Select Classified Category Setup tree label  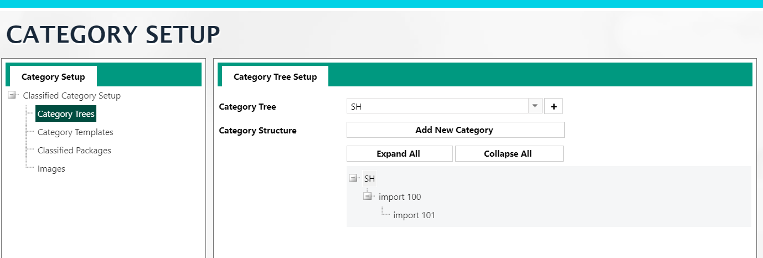71,95
